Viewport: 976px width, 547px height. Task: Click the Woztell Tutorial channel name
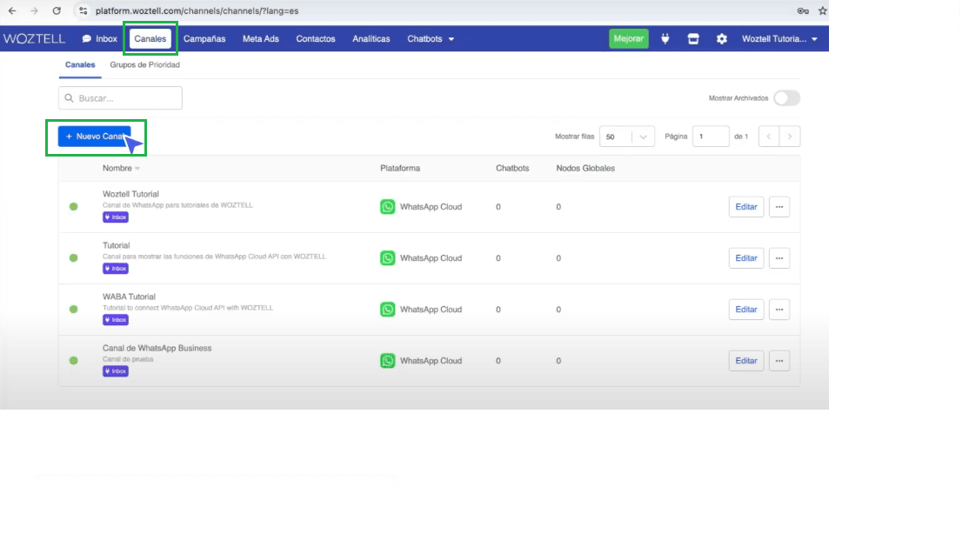130,194
